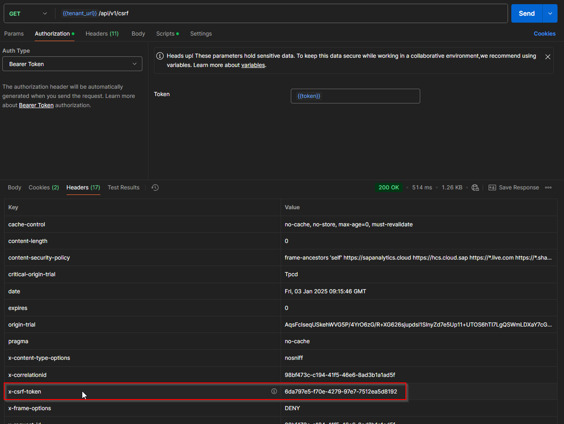
Task: Open the request history panel
Action: coord(155,188)
